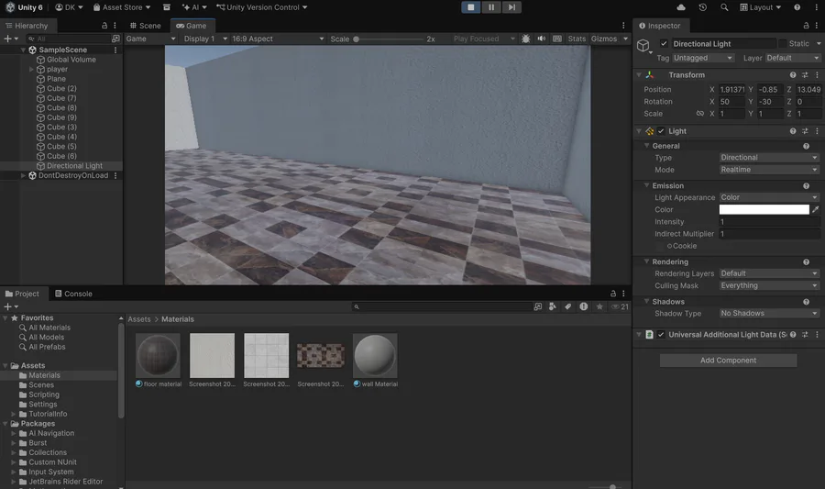Image resolution: width=825 pixels, height=489 pixels.
Task: Open the Asset Store menu
Action: pos(122,7)
